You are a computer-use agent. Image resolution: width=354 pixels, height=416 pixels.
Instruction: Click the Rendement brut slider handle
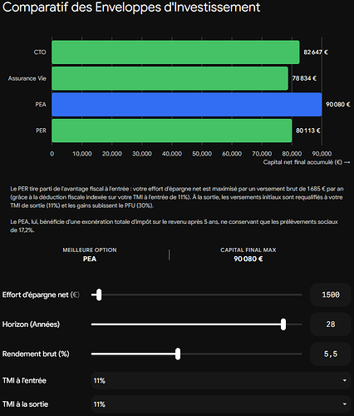coord(178,354)
